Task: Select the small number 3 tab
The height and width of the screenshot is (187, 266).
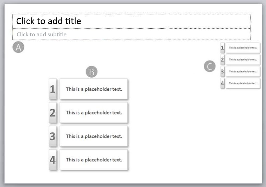Action: [x=222, y=71]
